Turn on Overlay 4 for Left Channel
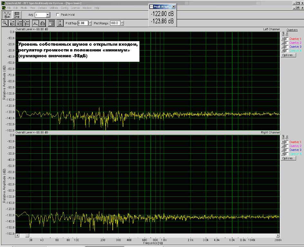Viewport: 304px width, 247px height. point(287,50)
